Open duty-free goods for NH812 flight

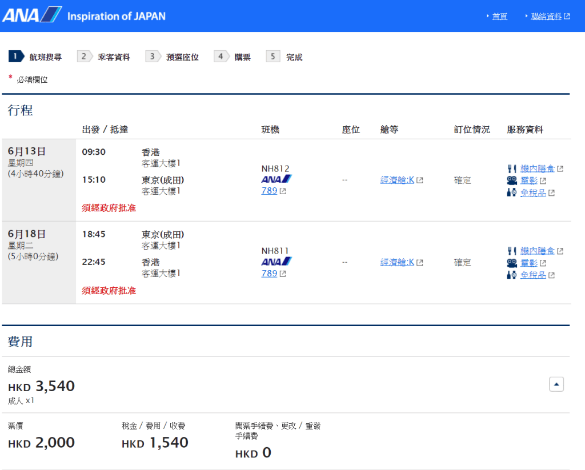533,192
